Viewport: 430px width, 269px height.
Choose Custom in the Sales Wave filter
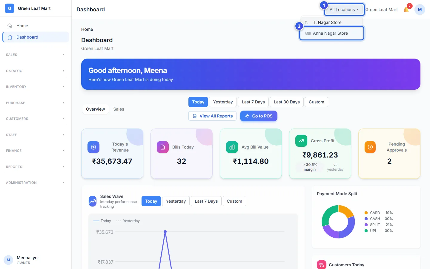coord(234,201)
